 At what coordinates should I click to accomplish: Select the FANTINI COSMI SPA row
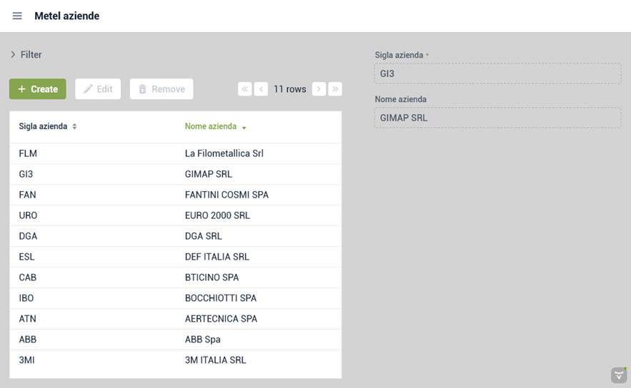click(x=176, y=195)
